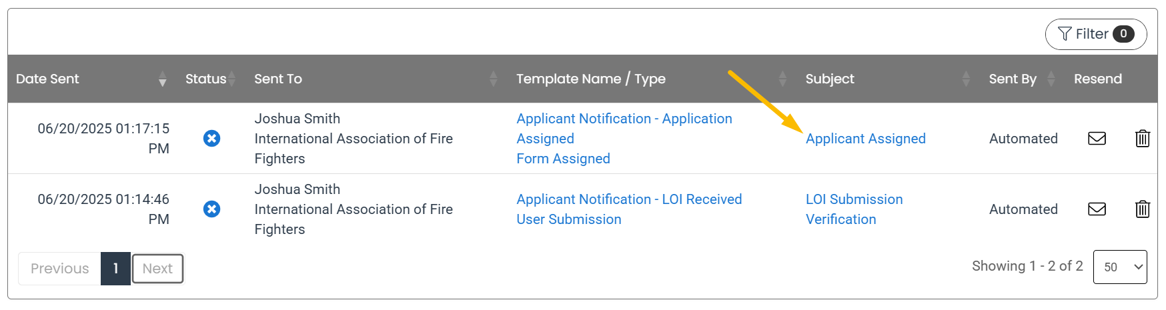Open Applicant Notification - Application Assigned template link
The height and width of the screenshot is (310, 1166).
click(x=624, y=129)
